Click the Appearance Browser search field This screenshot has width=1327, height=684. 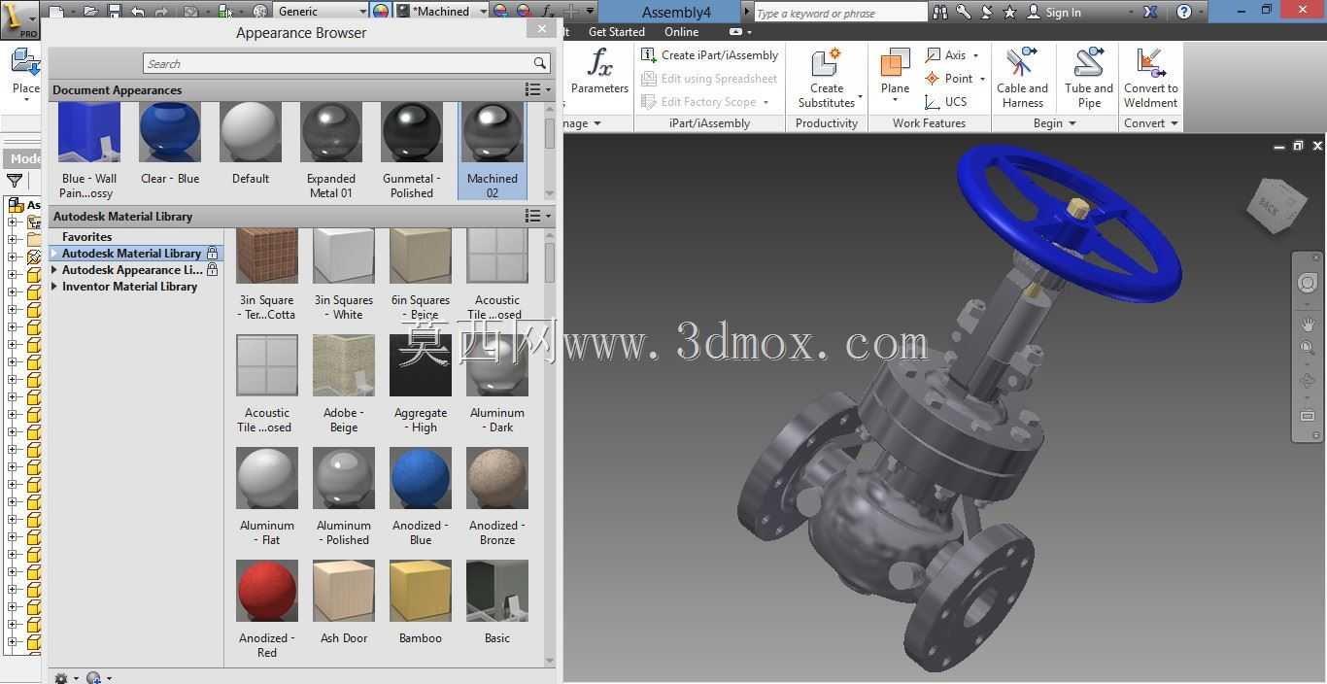pos(347,63)
